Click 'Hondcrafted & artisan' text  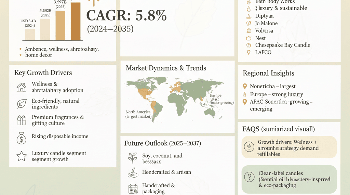point(167,172)
